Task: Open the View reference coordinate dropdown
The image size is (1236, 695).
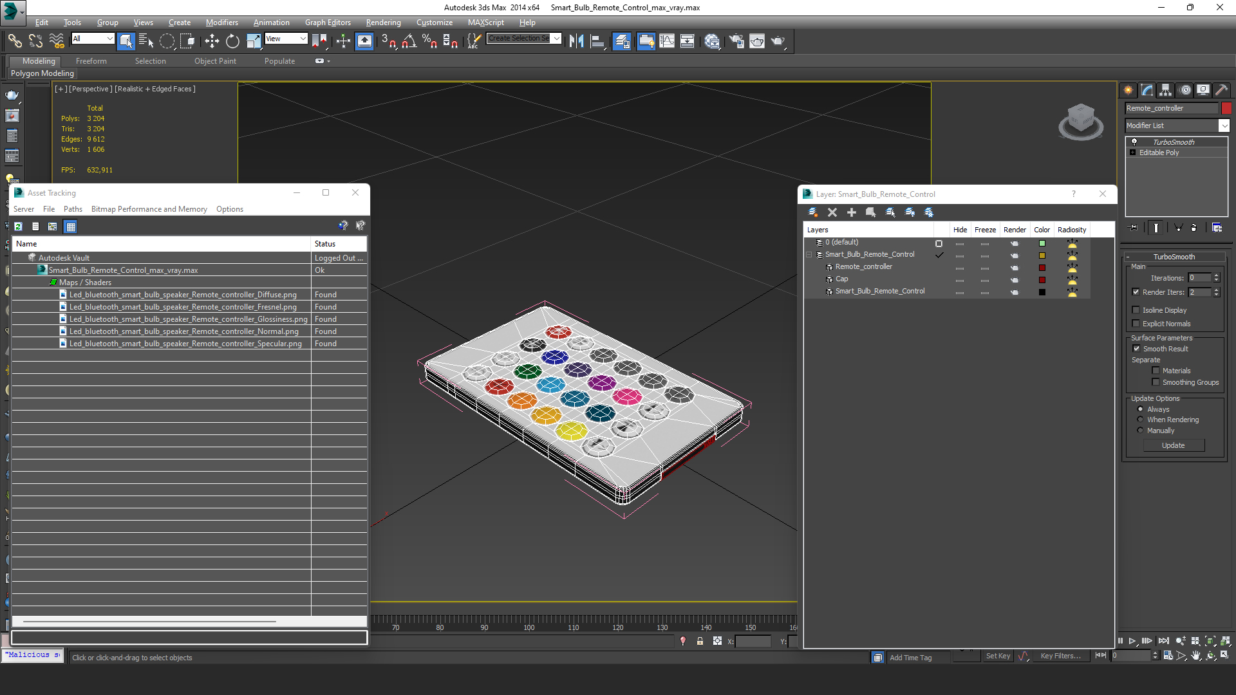Action: (x=286, y=39)
